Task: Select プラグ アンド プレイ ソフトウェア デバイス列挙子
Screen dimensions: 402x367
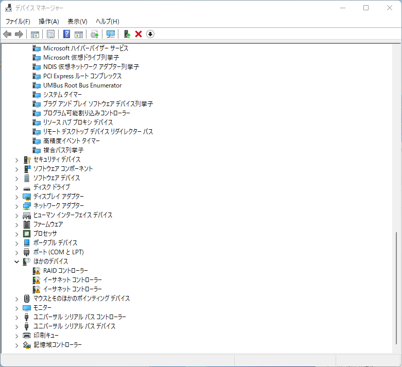Action: pos(98,104)
